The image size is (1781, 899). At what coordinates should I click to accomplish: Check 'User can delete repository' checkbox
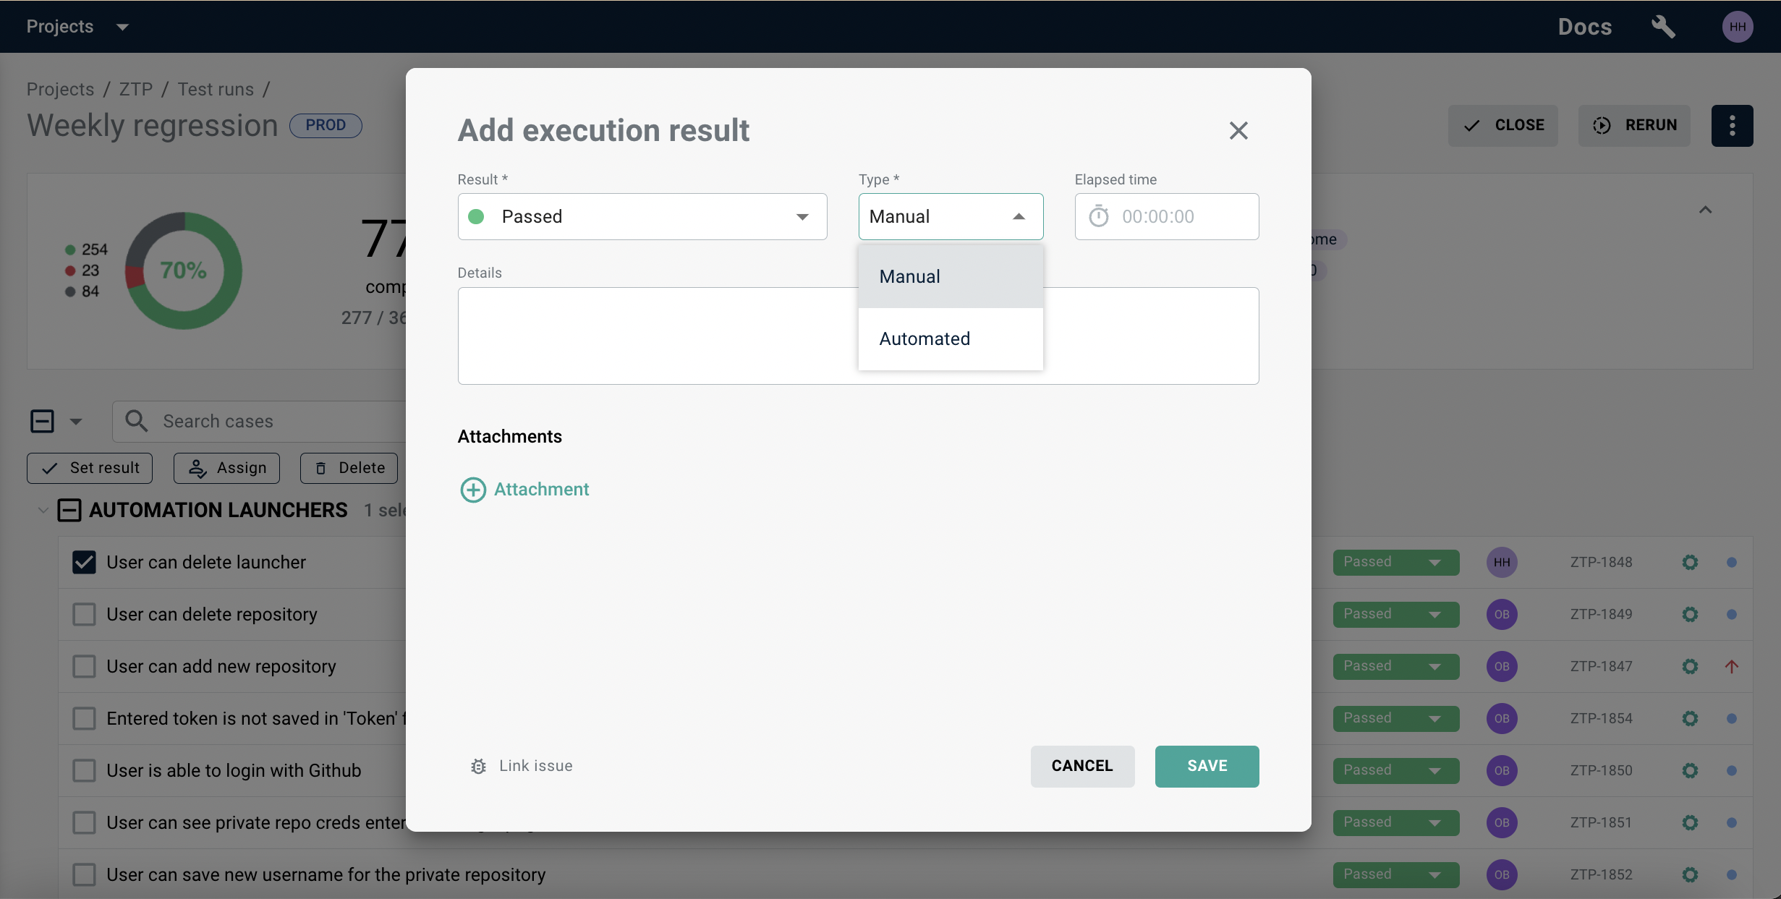tap(84, 614)
